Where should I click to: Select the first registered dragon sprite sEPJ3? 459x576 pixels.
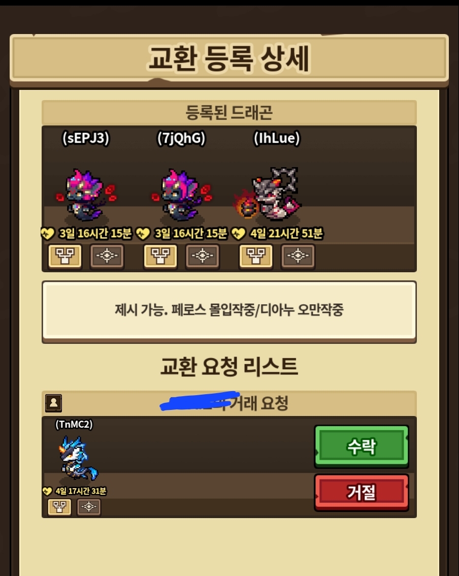[x=86, y=195]
